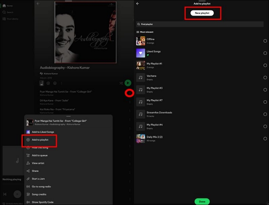The image size is (269, 205).
Task: Open more options for Pyar Manga Hai Tumhi Se
Action: (130, 93)
